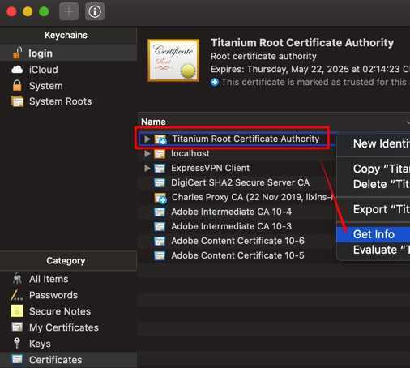Click the Adobe Content Certificate 10-5 icon
Screen dimensions: 410x368
160,255
